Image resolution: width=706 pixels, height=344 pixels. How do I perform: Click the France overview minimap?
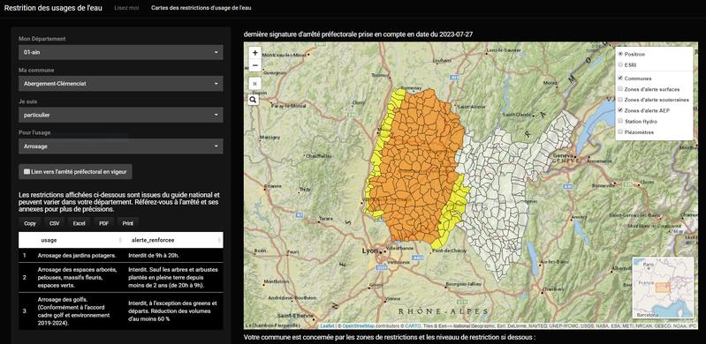663,288
